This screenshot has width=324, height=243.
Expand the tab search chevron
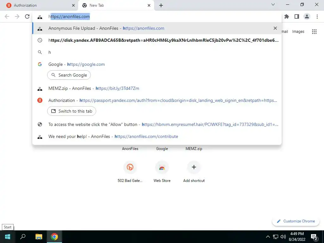pyautogui.click(x=273, y=4)
